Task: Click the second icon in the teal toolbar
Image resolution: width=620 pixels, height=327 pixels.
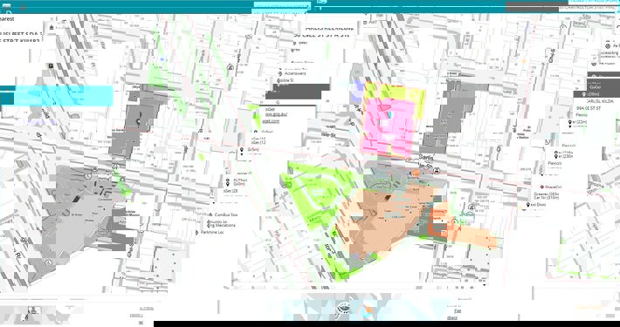Action: [x=24, y=6]
